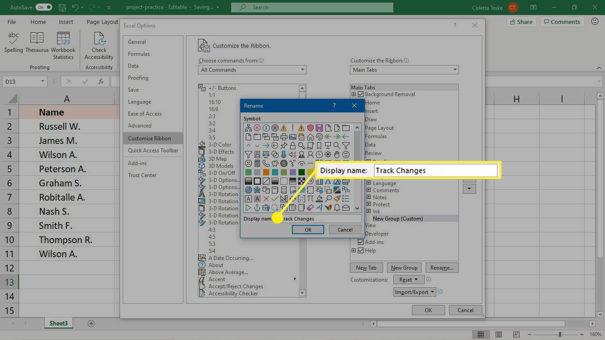
Task: Select the pushpin symbol
Action: coord(284,146)
